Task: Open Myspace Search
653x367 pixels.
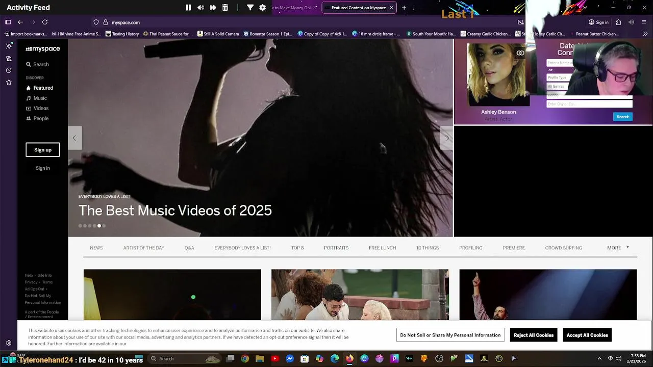Action: [37, 65]
